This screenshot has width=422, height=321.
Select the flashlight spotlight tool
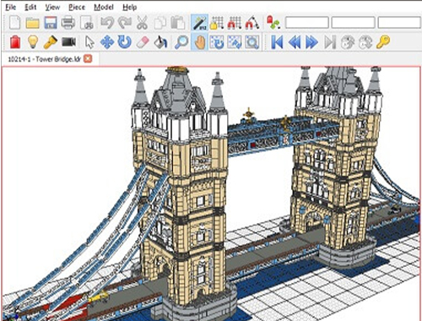click(51, 42)
